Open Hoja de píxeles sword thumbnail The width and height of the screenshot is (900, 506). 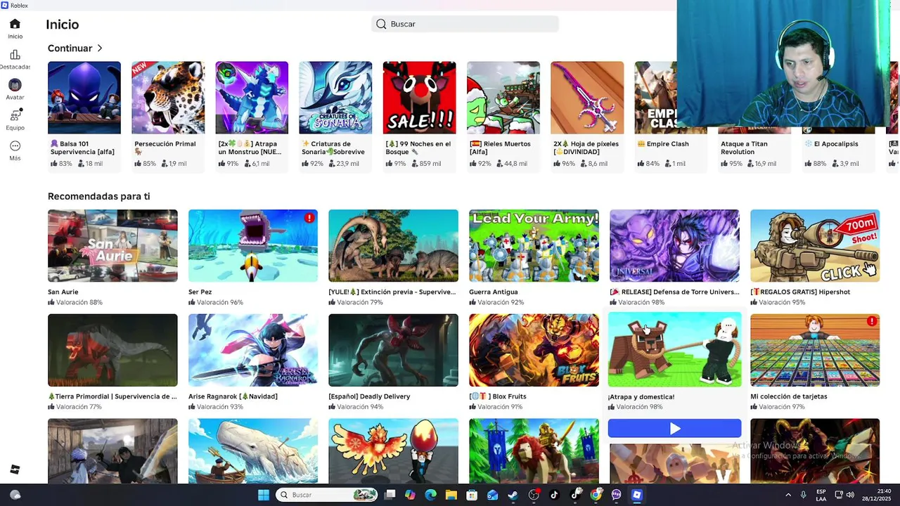pos(587,98)
